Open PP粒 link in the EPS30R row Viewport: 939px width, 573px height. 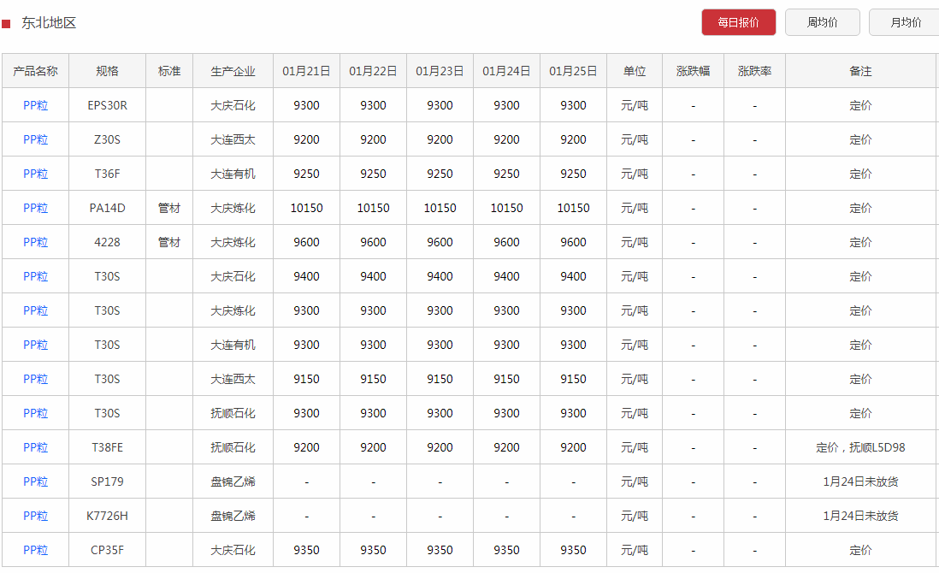pyautogui.click(x=36, y=105)
